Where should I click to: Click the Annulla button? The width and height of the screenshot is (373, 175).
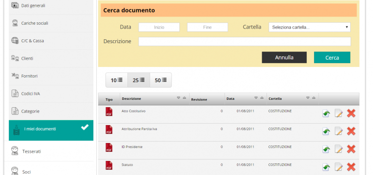click(x=284, y=57)
